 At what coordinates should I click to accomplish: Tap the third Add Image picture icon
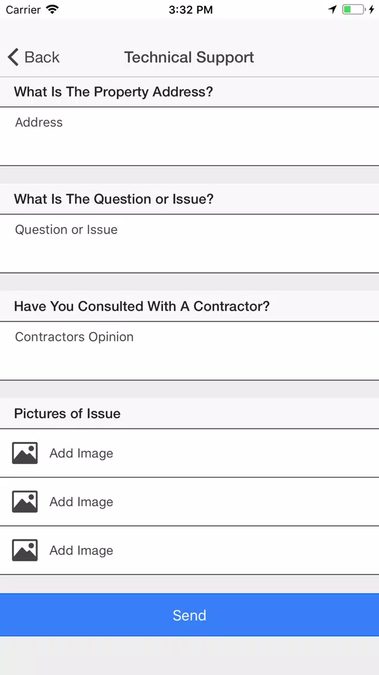tap(24, 550)
